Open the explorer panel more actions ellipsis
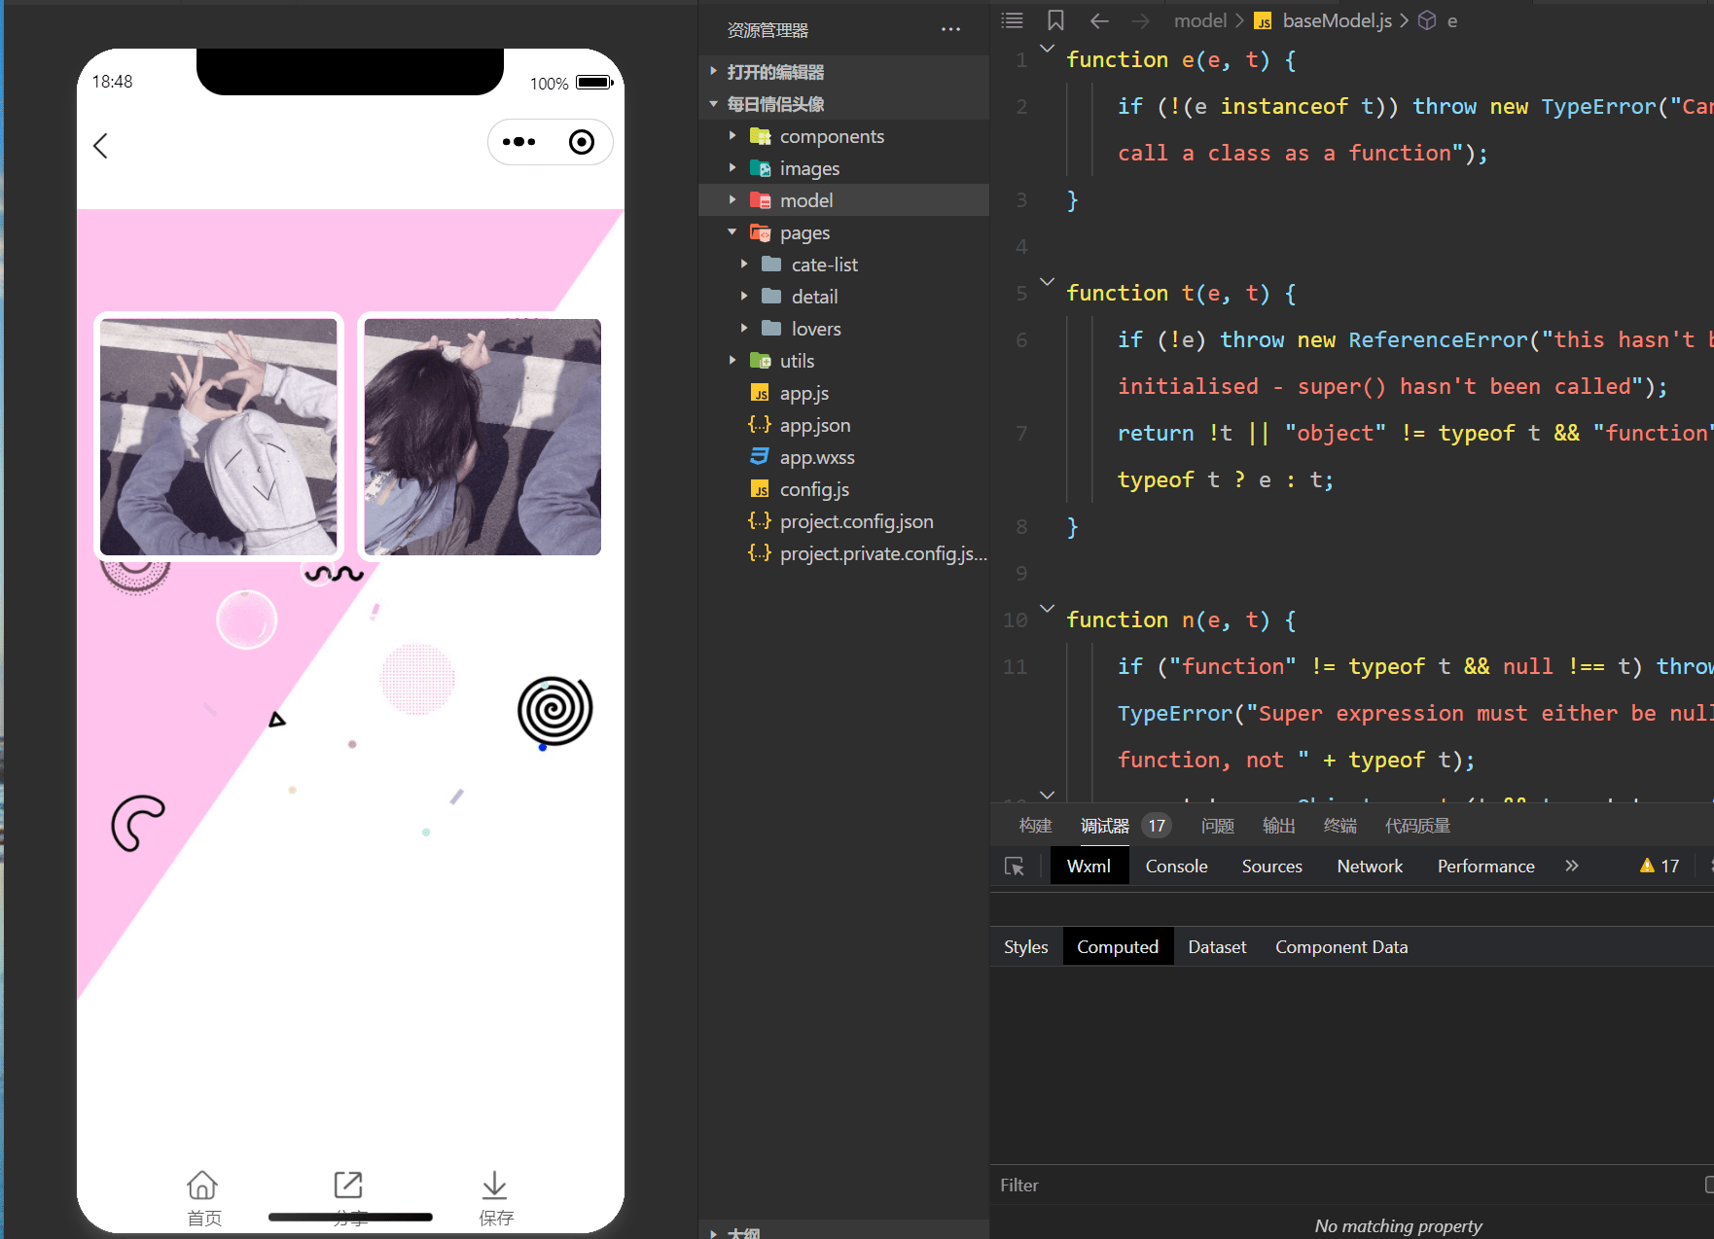Image resolution: width=1714 pixels, height=1239 pixels. 950,30
